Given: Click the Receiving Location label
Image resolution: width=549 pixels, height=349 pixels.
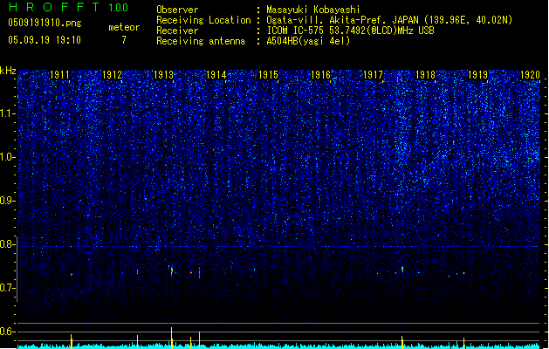Looking at the screenshot, I should click(x=203, y=20).
